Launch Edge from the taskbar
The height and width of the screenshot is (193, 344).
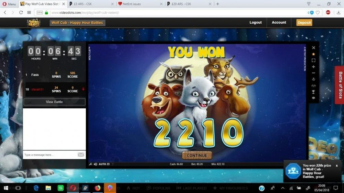tap(36, 188)
